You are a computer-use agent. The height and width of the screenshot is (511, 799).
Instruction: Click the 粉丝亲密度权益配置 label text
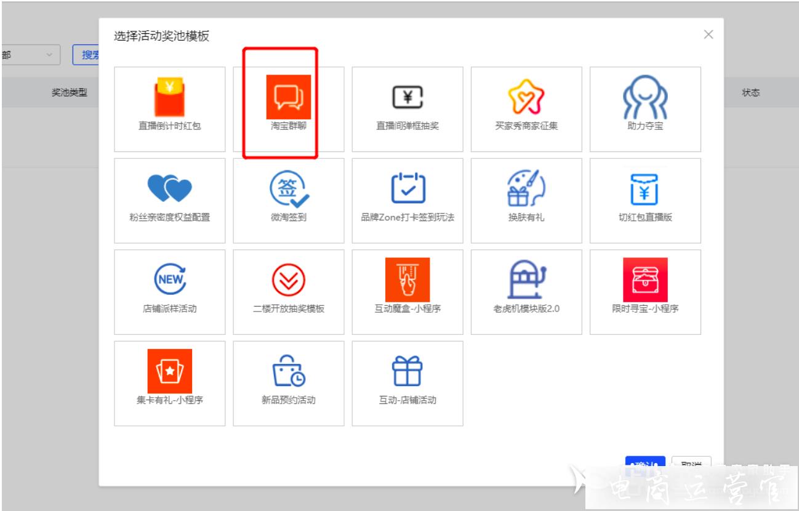(x=169, y=218)
